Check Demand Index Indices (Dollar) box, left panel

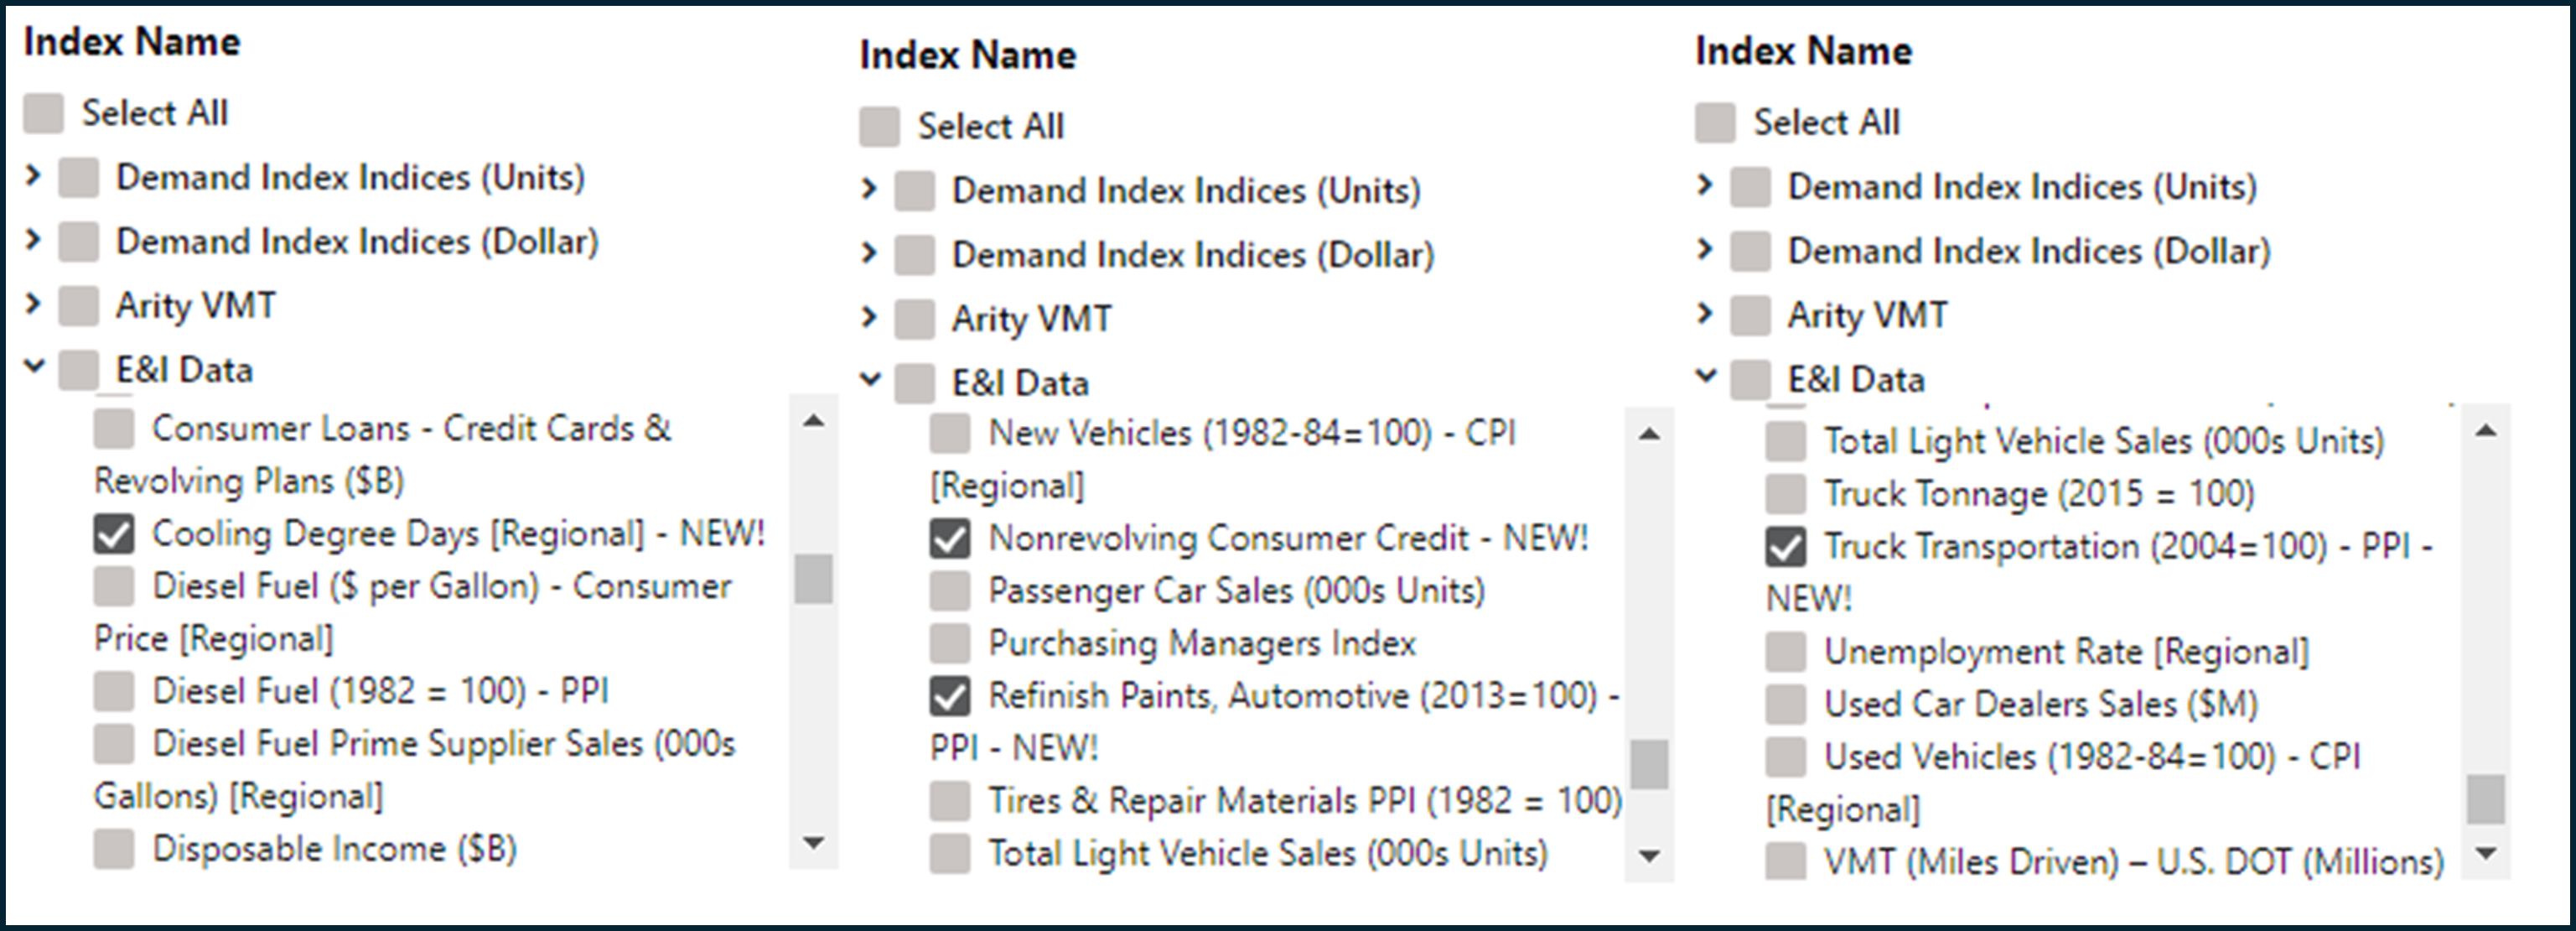point(78,242)
